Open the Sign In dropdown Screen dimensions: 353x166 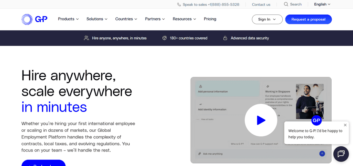(267, 19)
